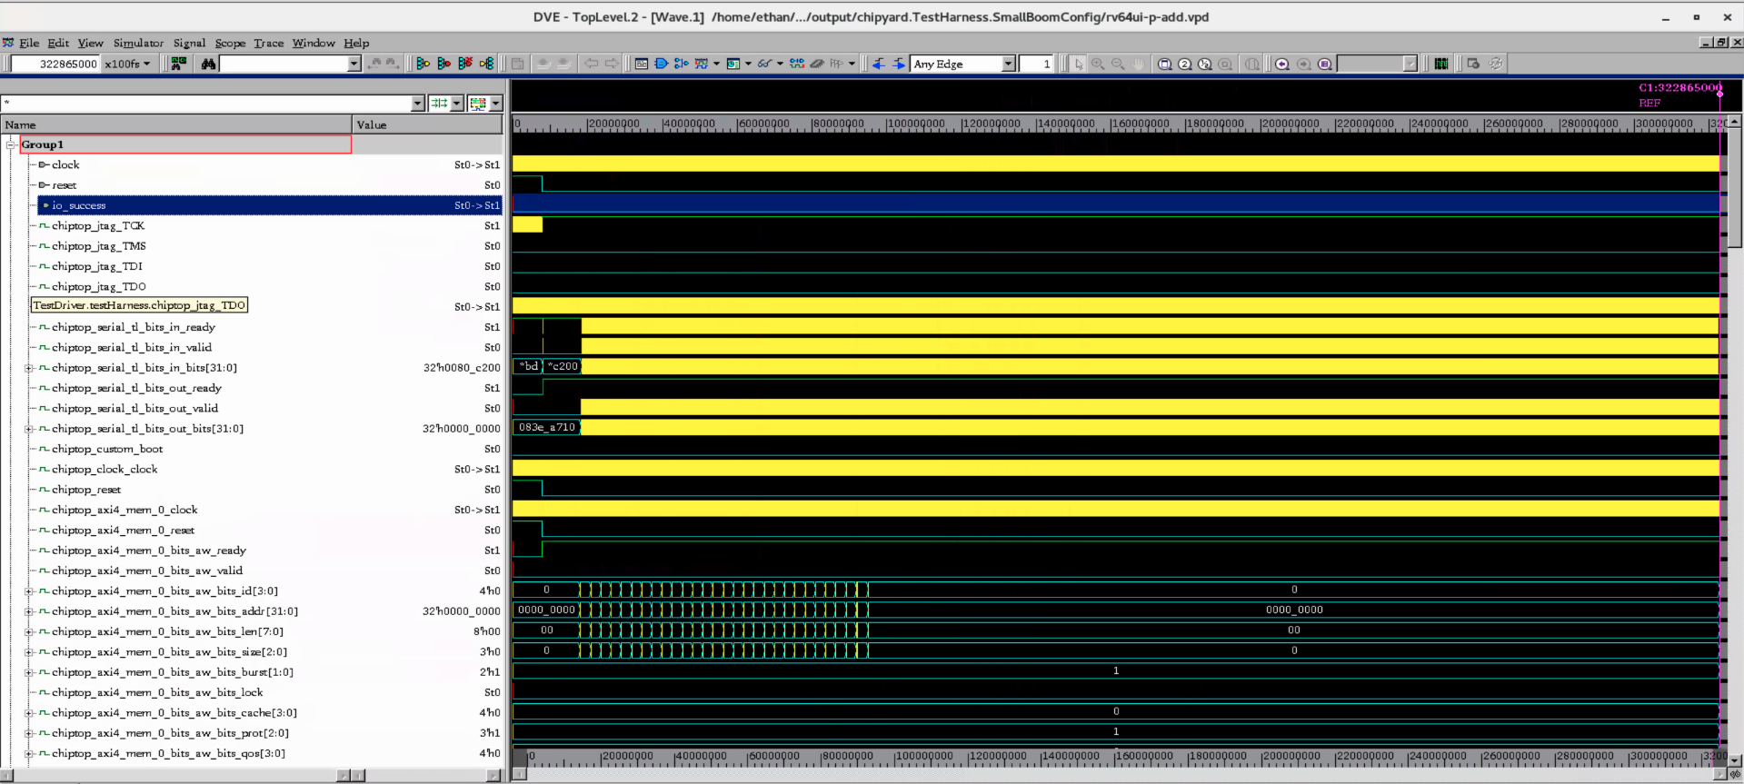The image size is (1744, 784).
Task: Expand chiptop_axi4_mem_0_bits_aw_bits_id[3:0] bus
Action: pyautogui.click(x=28, y=591)
